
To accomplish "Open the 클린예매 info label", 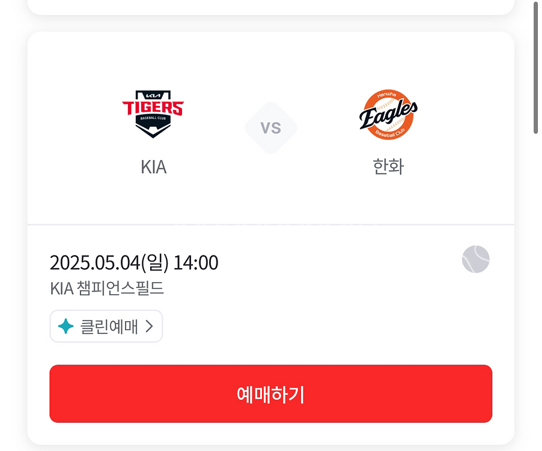I will (109, 327).
